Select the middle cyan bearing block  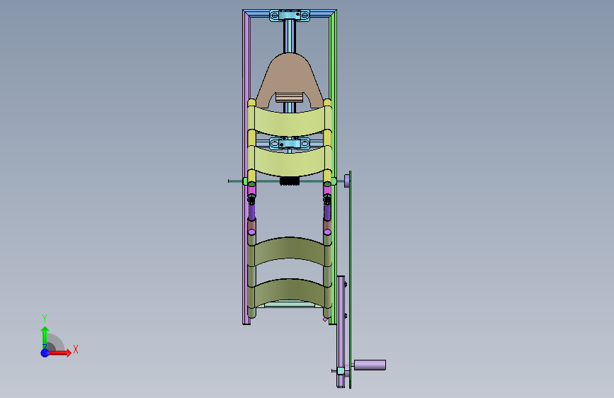coord(290,143)
